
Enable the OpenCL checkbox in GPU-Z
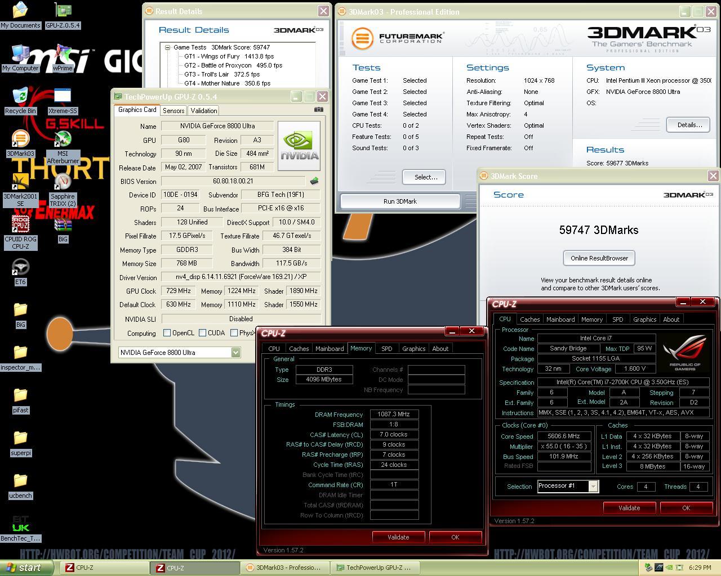[x=167, y=332]
